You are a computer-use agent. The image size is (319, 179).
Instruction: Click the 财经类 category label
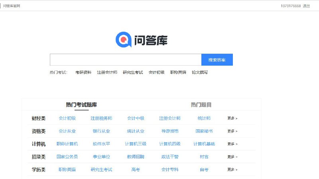[38, 118]
